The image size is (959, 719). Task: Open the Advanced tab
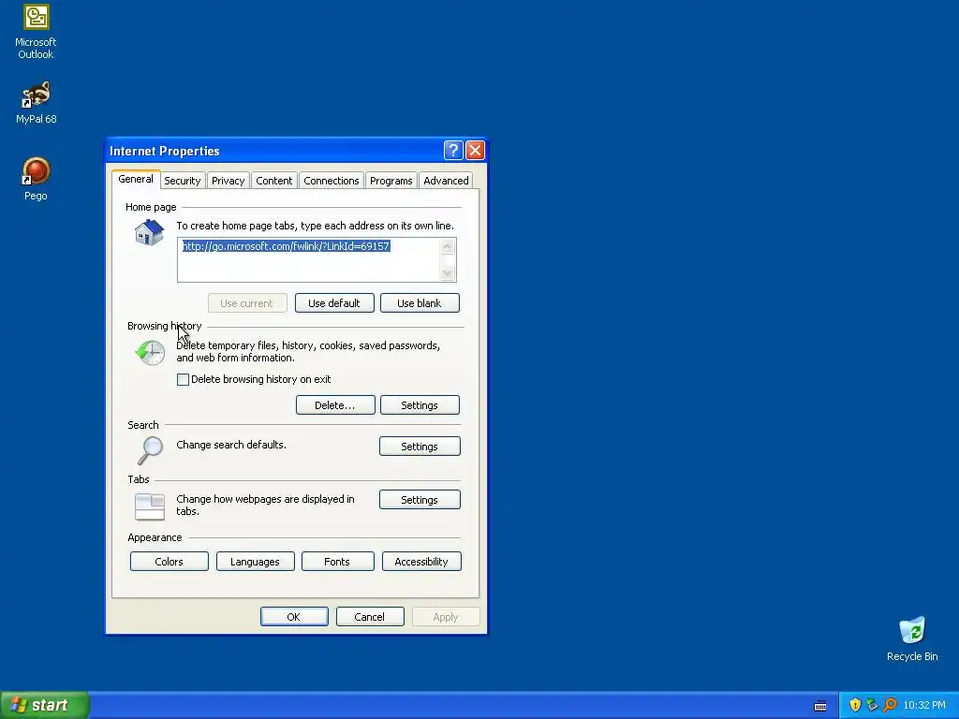[x=446, y=181]
